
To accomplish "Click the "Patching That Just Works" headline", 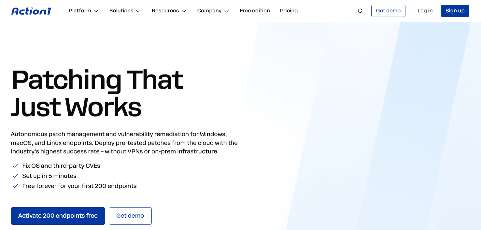I will 97,93.
